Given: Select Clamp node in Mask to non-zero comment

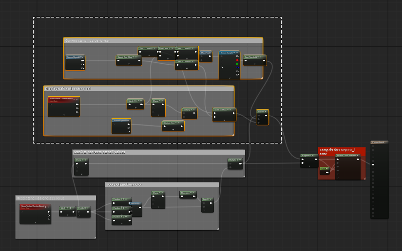Looking at the screenshot, I should (x=81, y=167).
